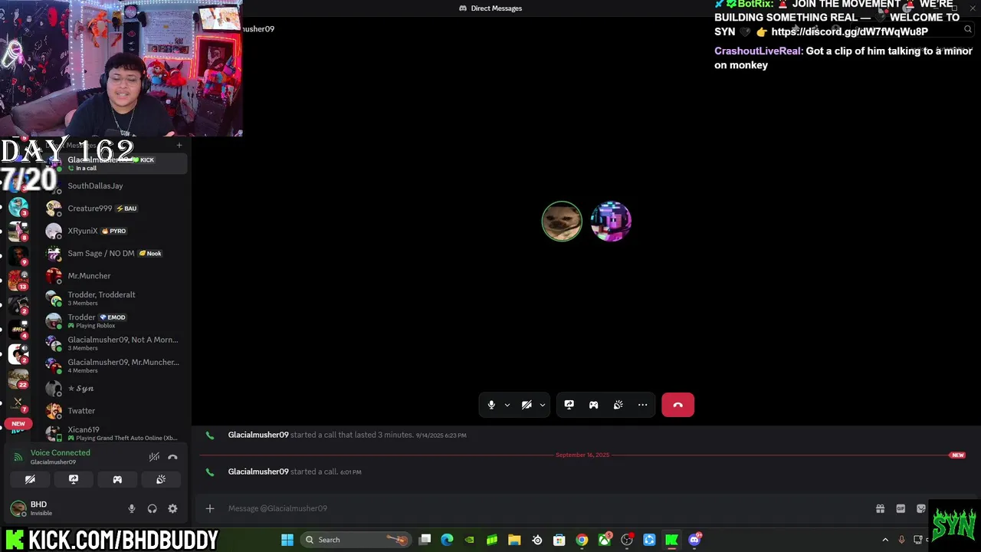The height and width of the screenshot is (552, 981).
Task: Open Glacialmusher09, Not A Morn... group
Action: [x=115, y=343]
